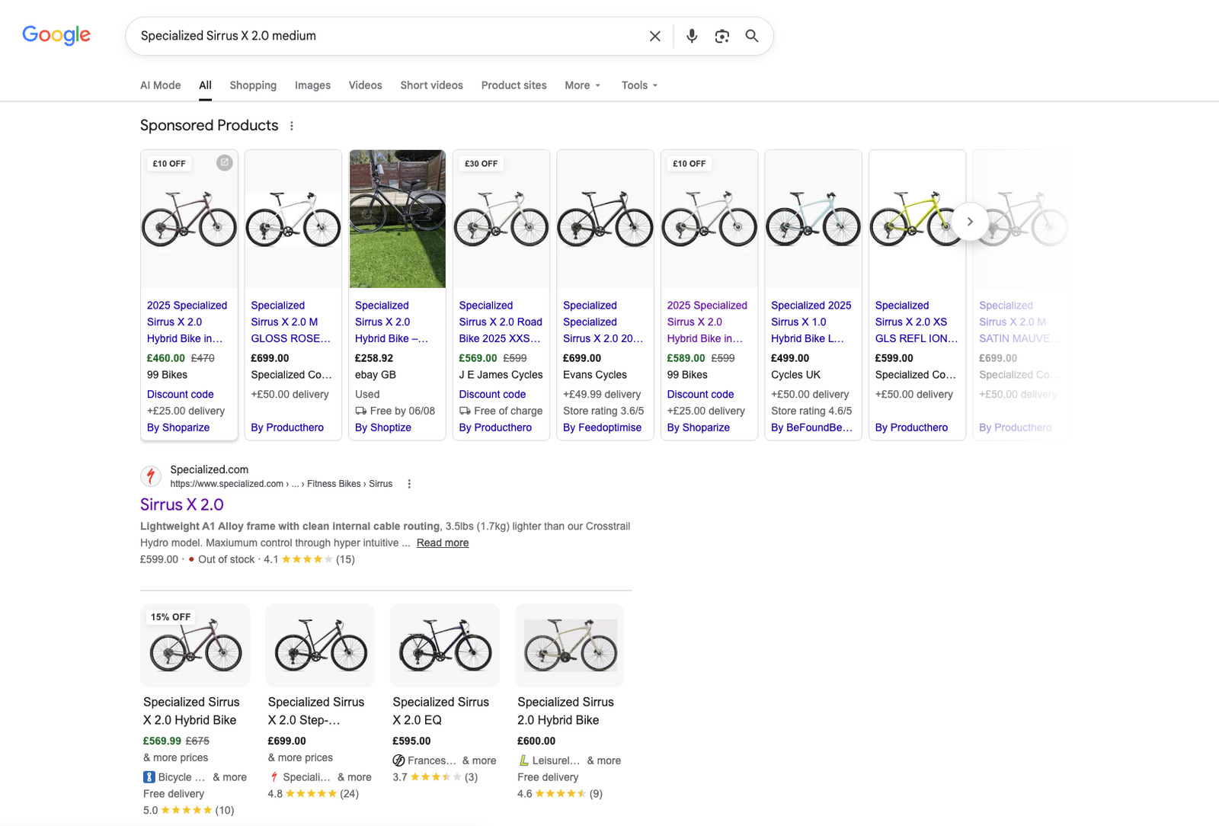Open the three-dot menu beside Specialized.com result
This screenshot has height=826, width=1219.
coord(409,484)
